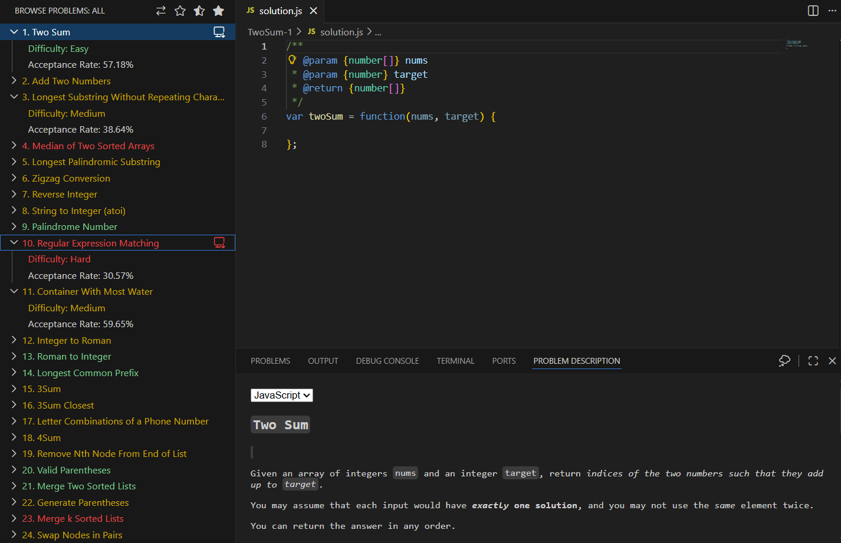Click the empty outline star icon

[x=180, y=11]
